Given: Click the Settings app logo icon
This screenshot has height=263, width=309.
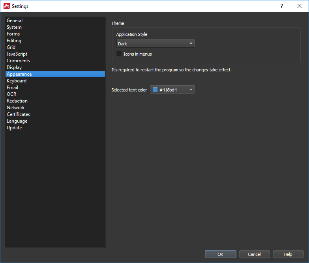Looking at the screenshot, I should tap(7, 6).
